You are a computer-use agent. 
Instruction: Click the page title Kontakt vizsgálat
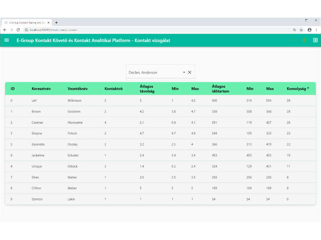tap(152, 40)
